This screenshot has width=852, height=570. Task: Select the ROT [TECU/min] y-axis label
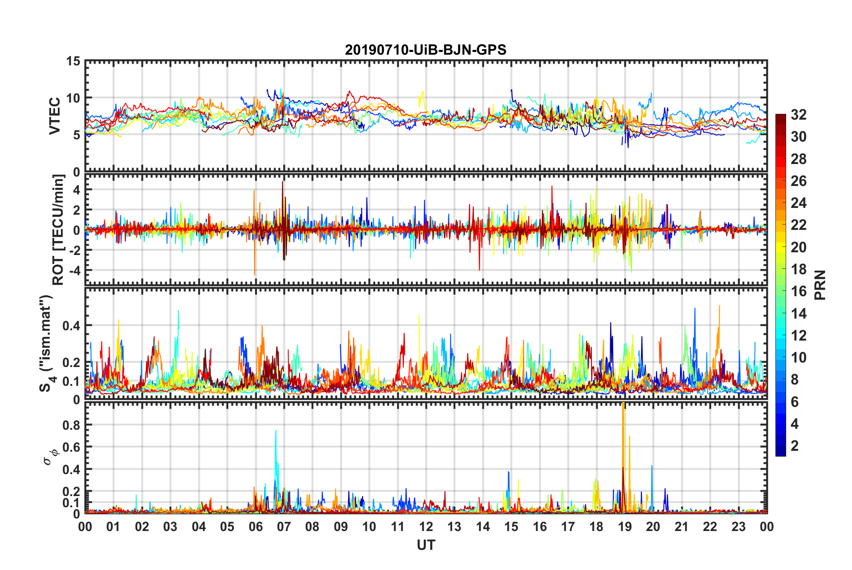pos(58,230)
